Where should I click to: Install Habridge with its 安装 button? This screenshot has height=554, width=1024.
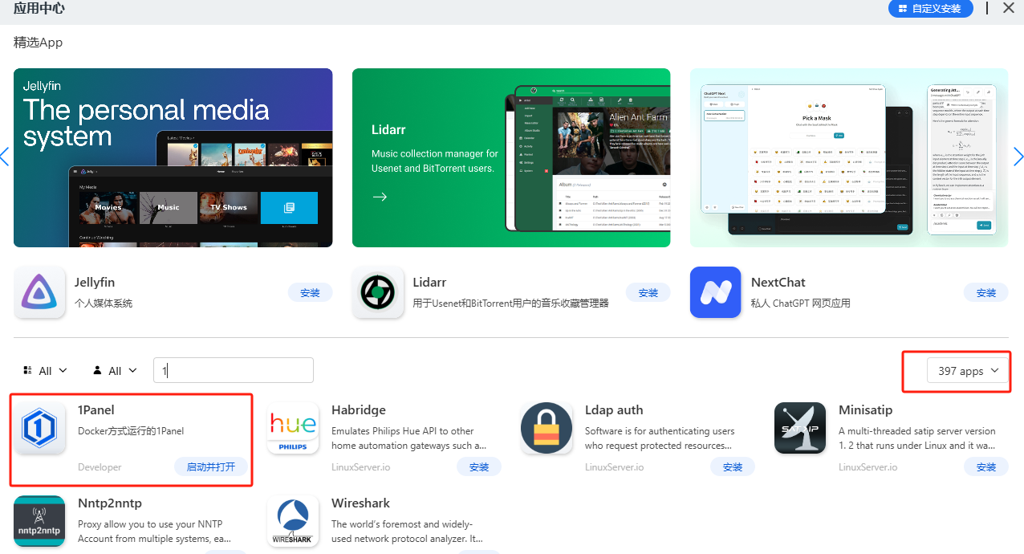[479, 466]
